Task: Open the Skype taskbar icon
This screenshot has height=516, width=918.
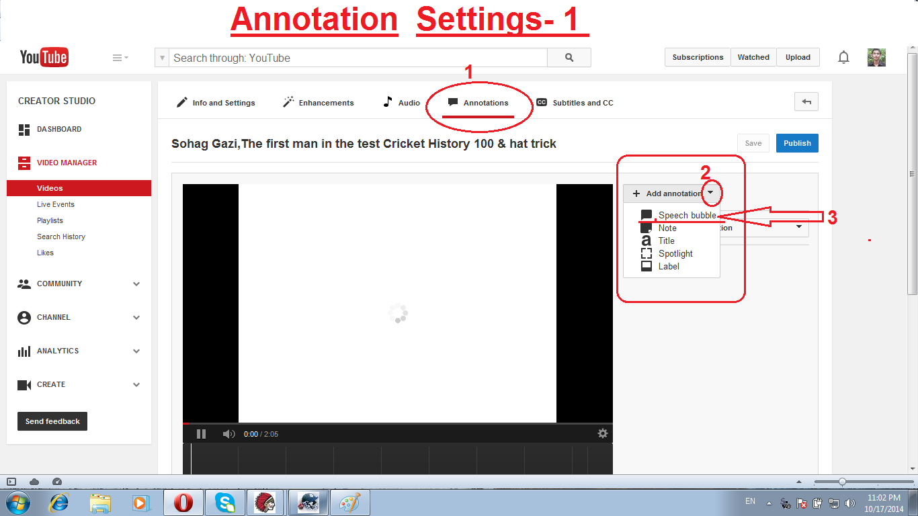Action: 224,502
